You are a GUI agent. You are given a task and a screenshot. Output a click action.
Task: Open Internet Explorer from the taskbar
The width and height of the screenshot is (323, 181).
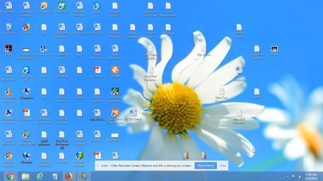[40, 176]
